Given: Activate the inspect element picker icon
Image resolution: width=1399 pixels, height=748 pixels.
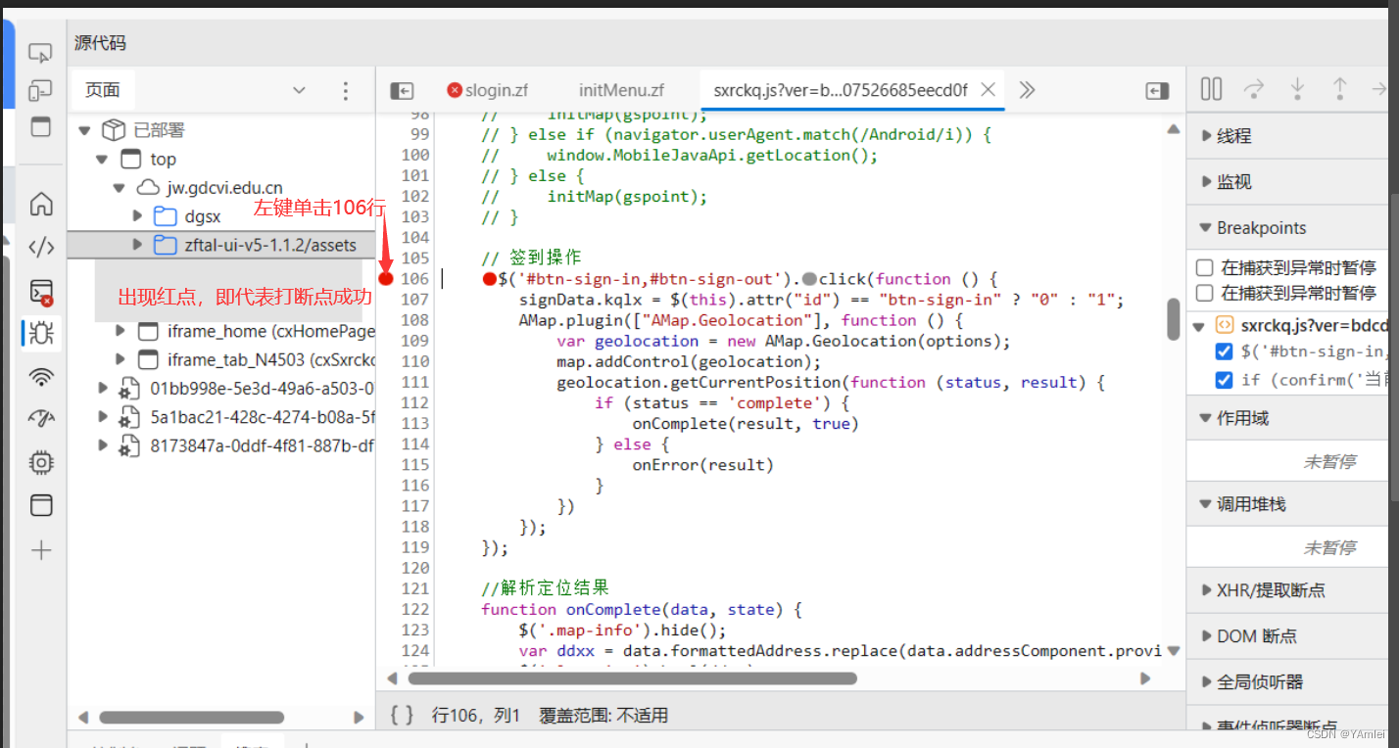Looking at the screenshot, I should tap(40, 53).
